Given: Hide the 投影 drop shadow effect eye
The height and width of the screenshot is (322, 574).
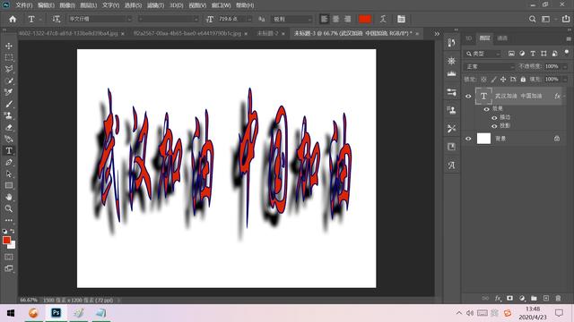Looking at the screenshot, I should click(x=494, y=126).
